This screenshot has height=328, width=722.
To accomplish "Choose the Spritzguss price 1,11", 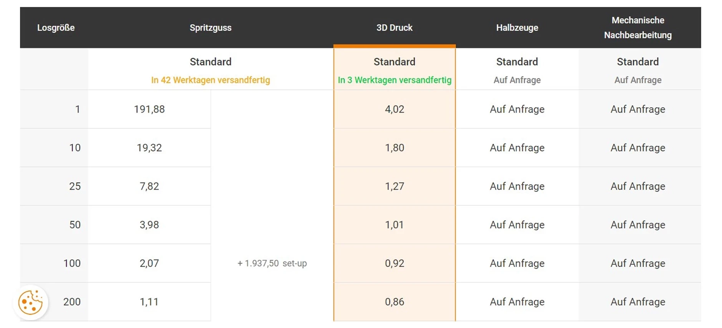I will [149, 302].
